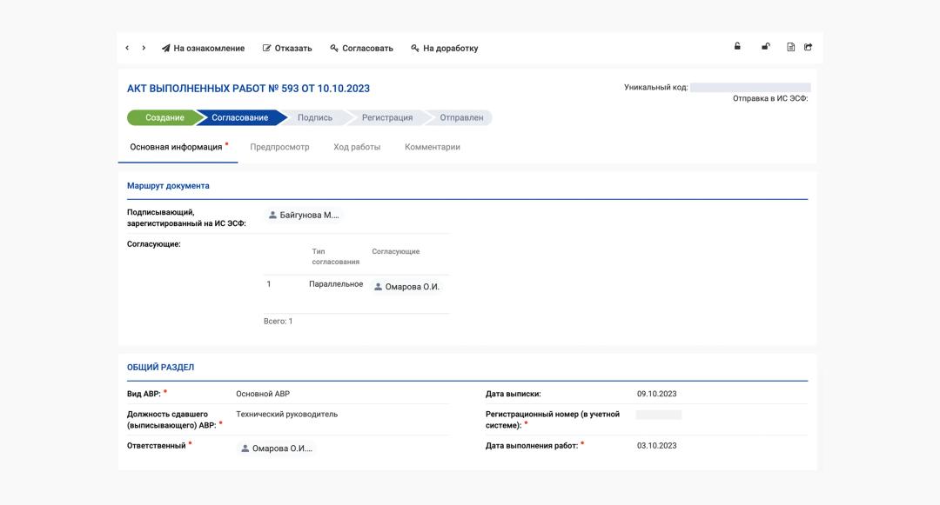This screenshot has width=940, height=505.
Task: Click the Создание stage step
Action: click(x=164, y=117)
